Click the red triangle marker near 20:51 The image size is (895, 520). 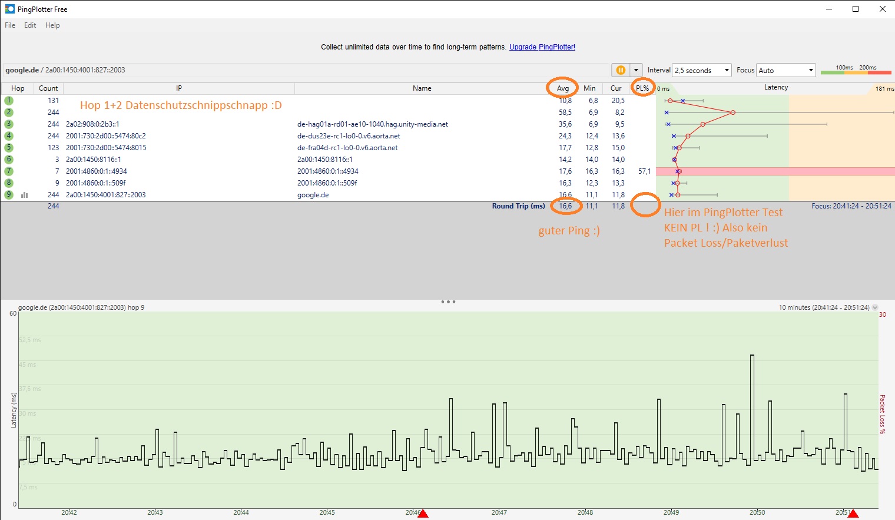(x=853, y=514)
